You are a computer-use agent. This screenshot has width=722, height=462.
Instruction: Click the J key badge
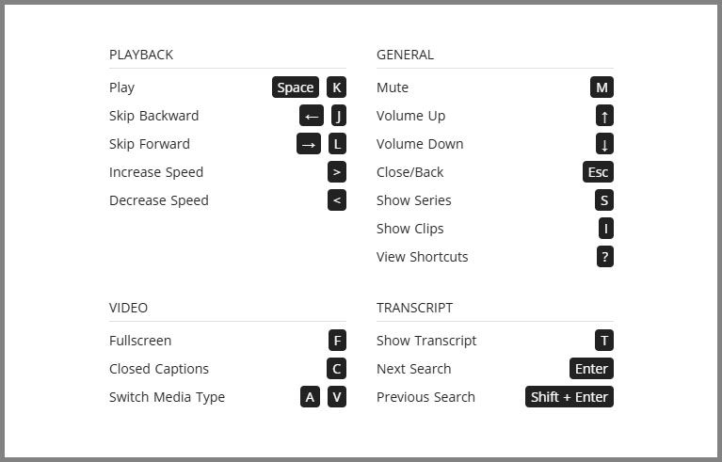(337, 116)
